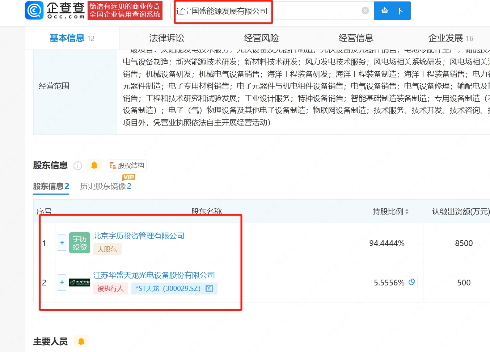
Task: Click the 查一下 search button
Action: [x=392, y=10]
